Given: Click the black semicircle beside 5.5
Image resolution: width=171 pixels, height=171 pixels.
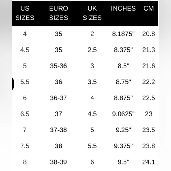Looking at the screenshot, I should point(13,84).
